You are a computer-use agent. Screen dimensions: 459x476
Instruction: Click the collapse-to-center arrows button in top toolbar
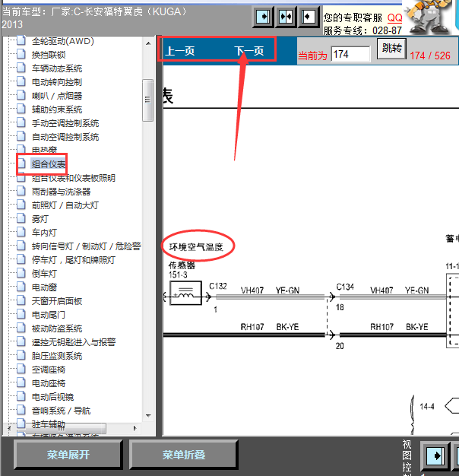(286, 17)
